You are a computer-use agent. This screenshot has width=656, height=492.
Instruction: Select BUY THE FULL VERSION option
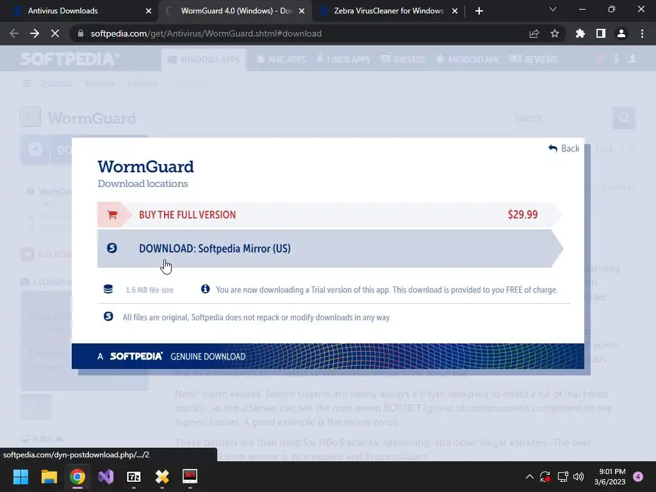[x=330, y=215]
